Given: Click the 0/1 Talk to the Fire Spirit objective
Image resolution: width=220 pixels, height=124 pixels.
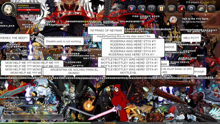Looking at the screenshot, I should (x=193, y=22).
